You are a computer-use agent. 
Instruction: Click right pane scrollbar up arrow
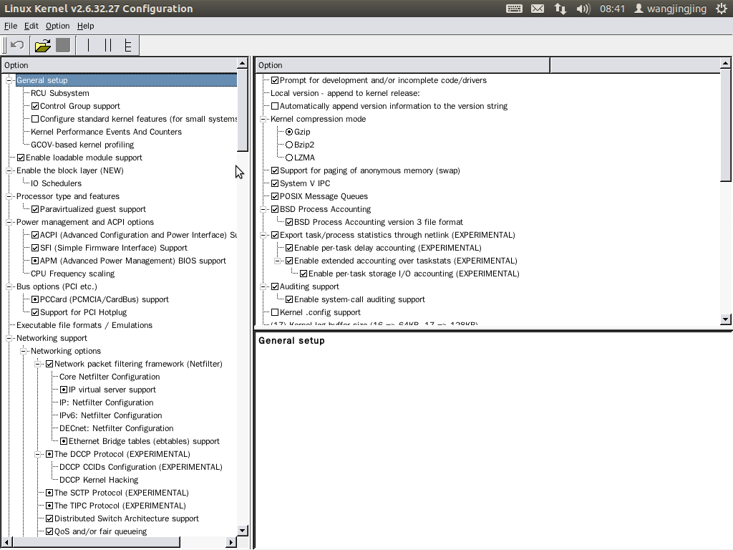point(726,63)
